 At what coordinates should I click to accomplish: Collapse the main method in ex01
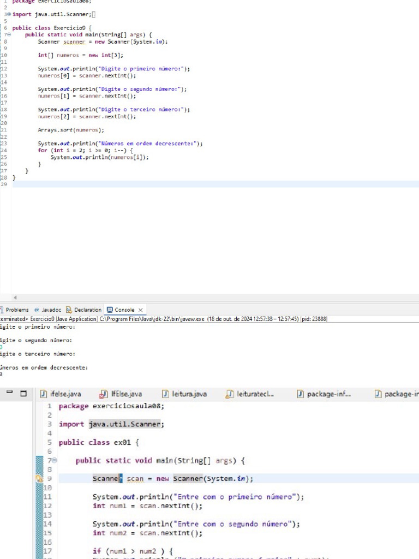pos(54,461)
